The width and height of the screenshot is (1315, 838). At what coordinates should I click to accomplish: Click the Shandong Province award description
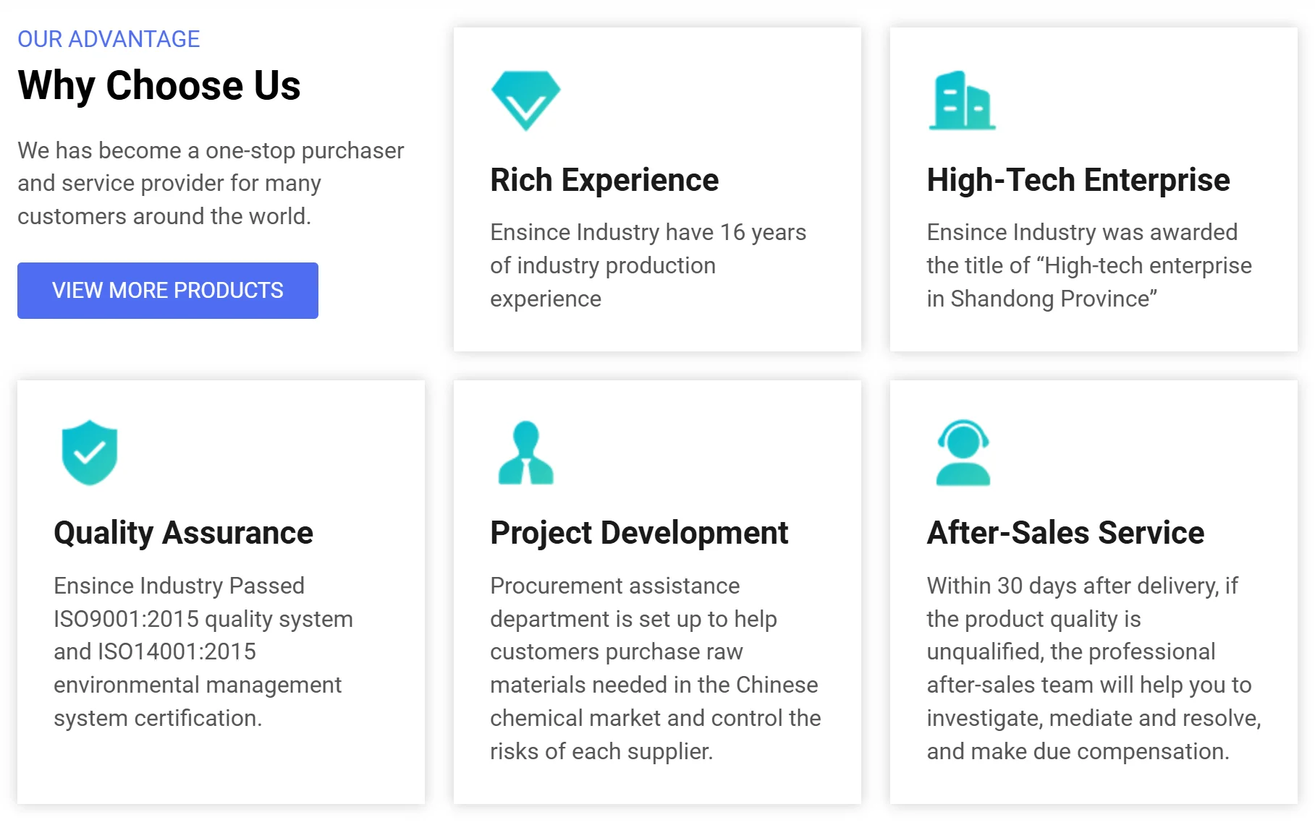pos(1088,265)
